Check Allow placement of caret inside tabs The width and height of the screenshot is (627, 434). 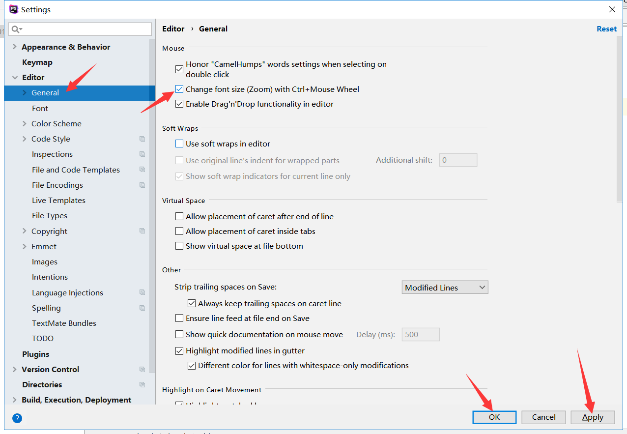(x=179, y=231)
